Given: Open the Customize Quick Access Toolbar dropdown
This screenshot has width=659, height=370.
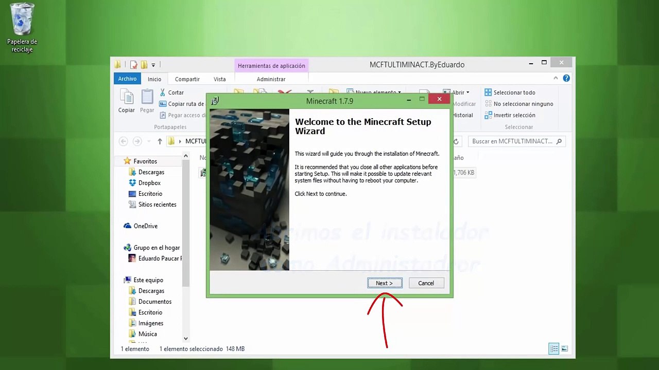Looking at the screenshot, I should click(x=153, y=65).
